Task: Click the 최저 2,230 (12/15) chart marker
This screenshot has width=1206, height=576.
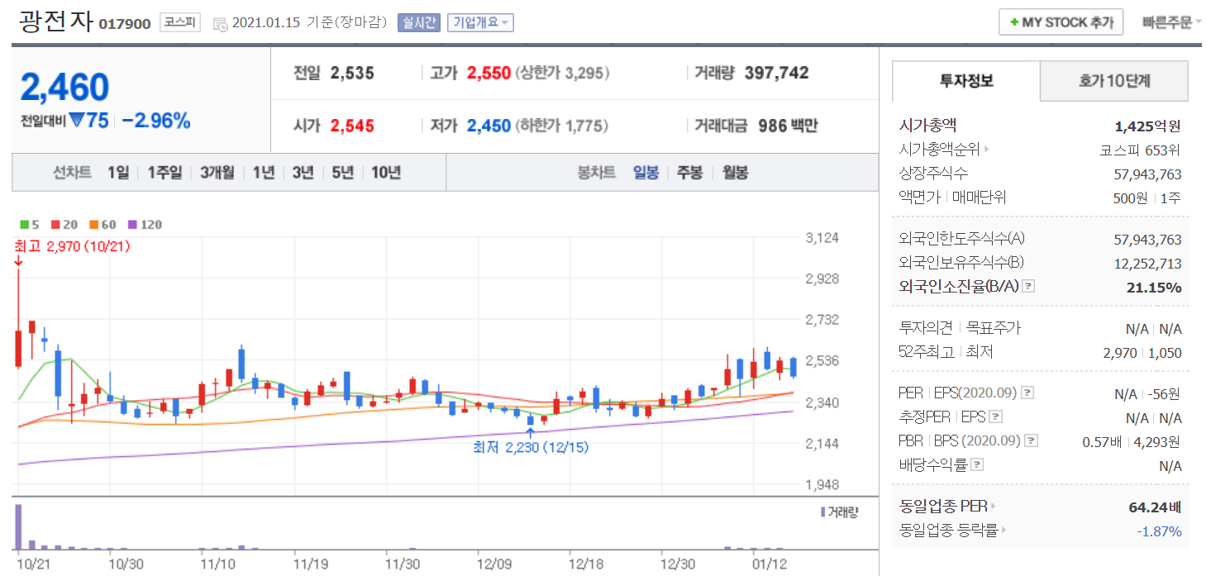Action: pyautogui.click(x=530, y=447)
